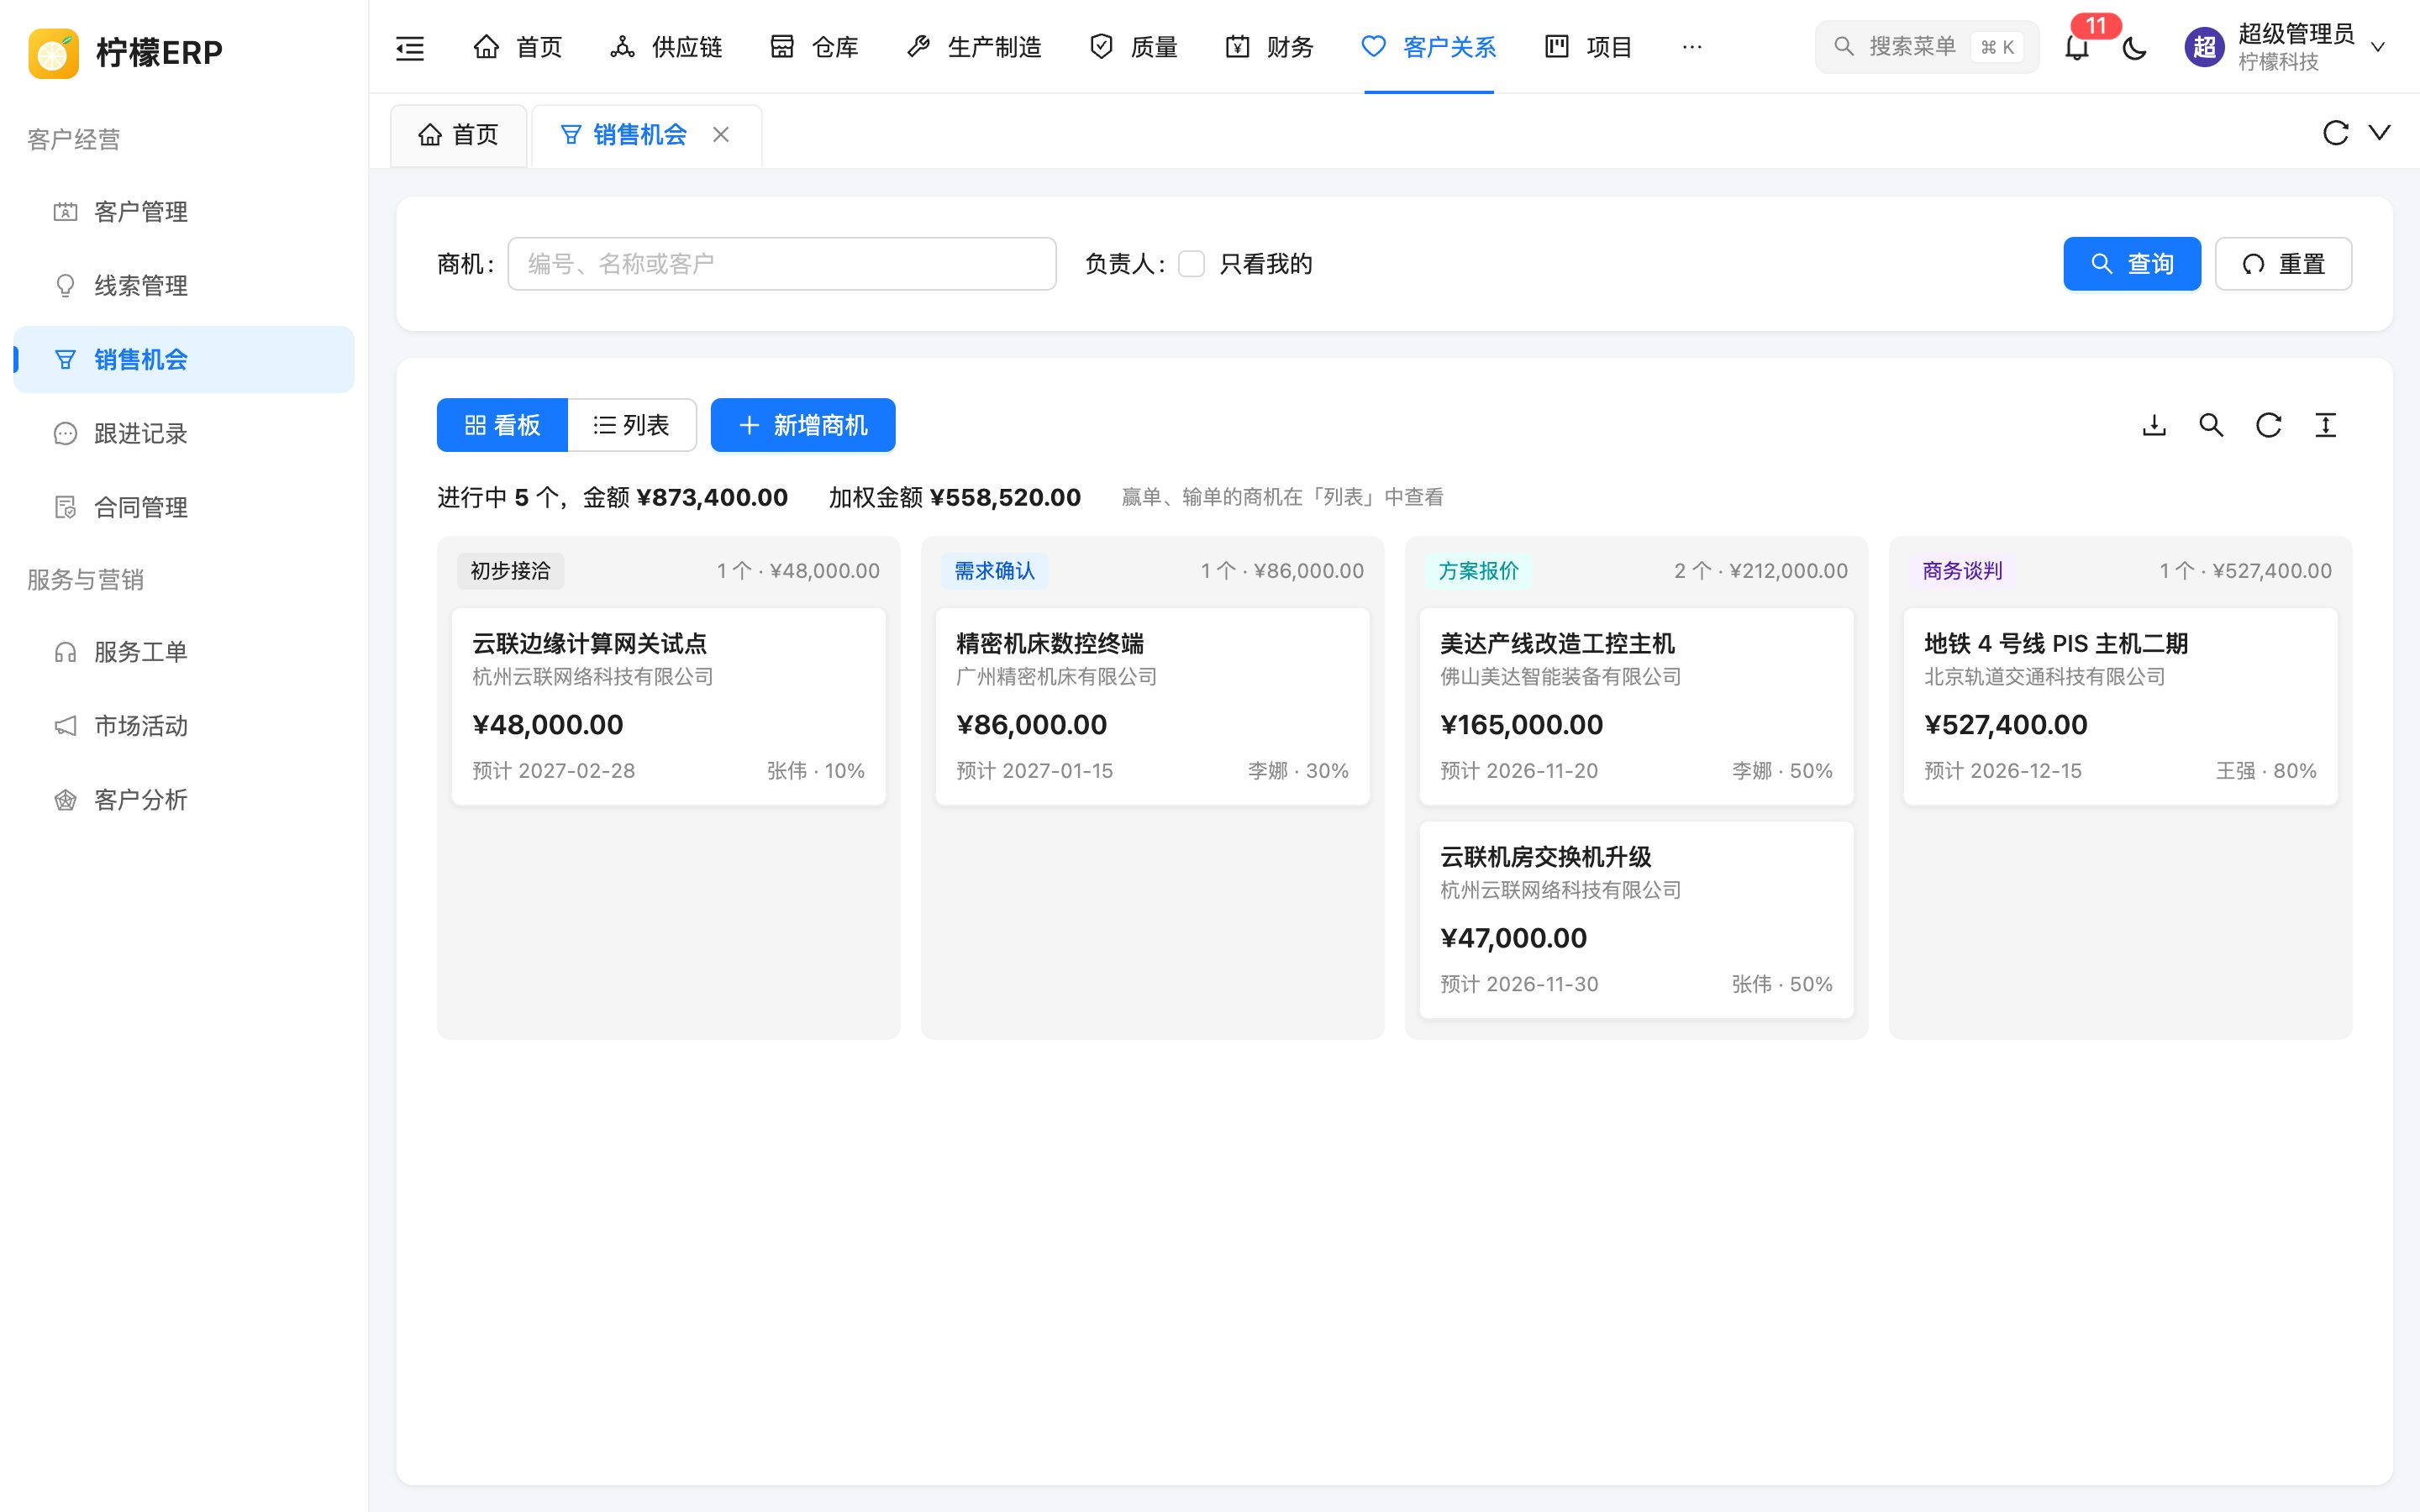The image size is (2420, 1512).
Task: Click the 超 user avatar
Action: (x=2204, y=47)
